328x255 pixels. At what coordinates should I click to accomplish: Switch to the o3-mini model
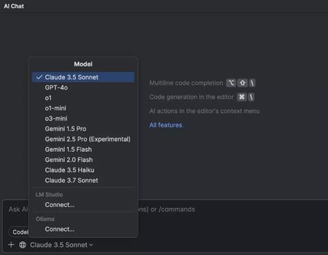(x=83, y=118)
